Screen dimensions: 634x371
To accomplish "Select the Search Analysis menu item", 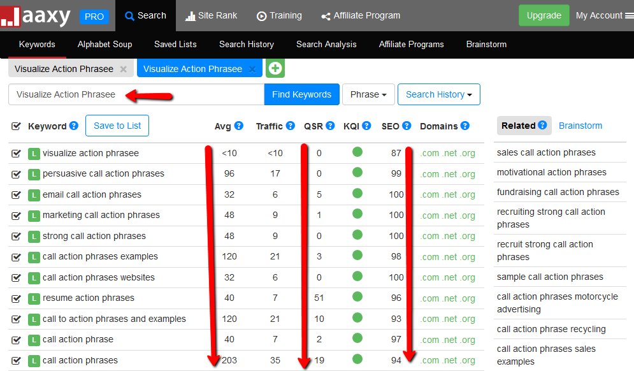I will [x=326, y=44].
